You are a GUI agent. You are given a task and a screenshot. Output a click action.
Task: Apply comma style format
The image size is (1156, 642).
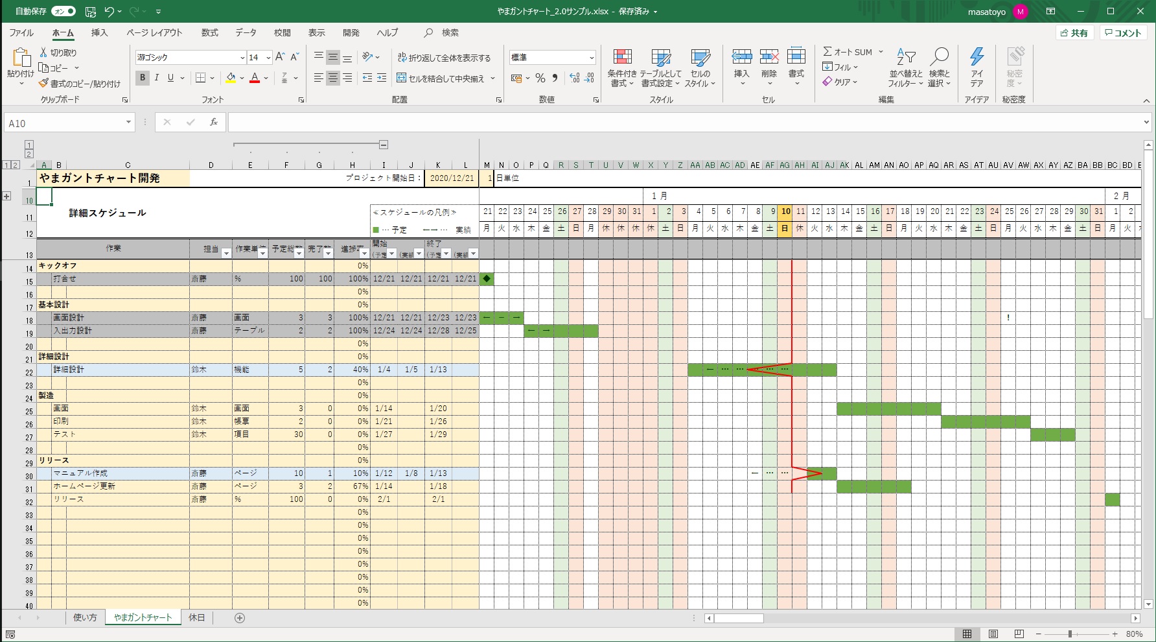point(555,78)
